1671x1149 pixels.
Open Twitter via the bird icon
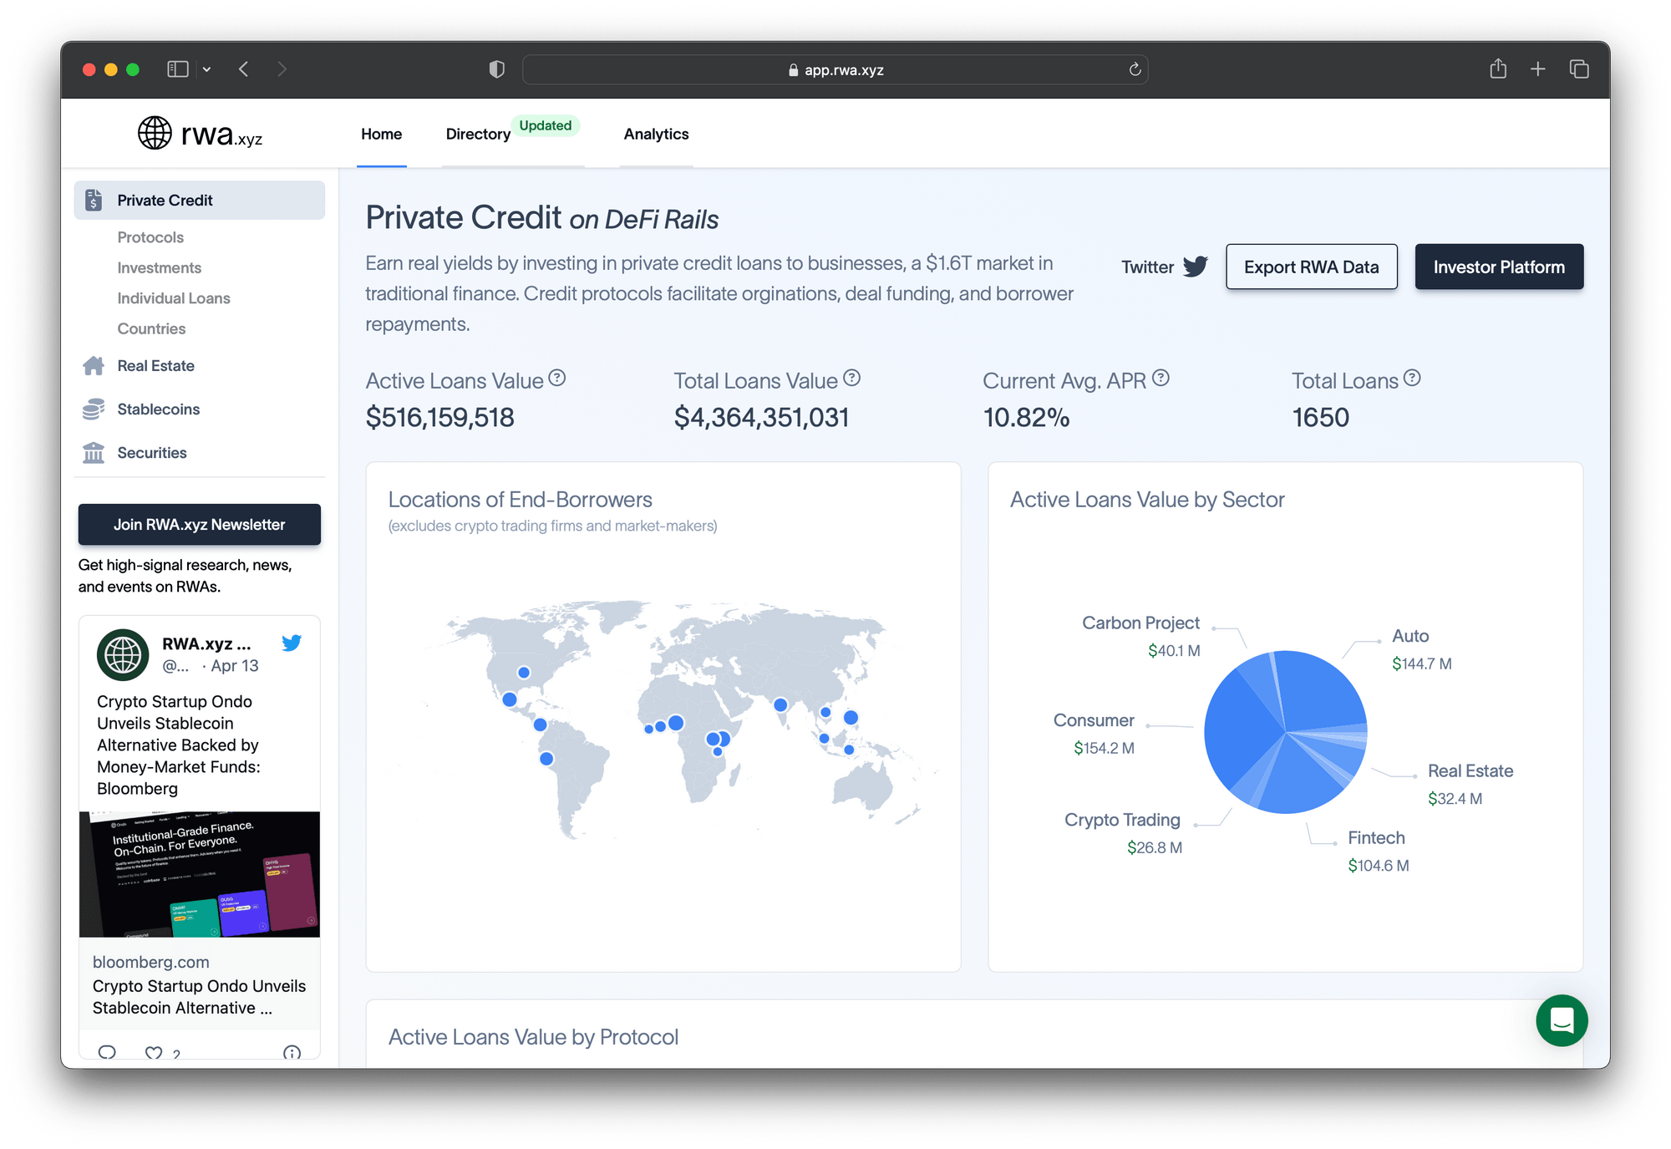(x=1195, y=266)
